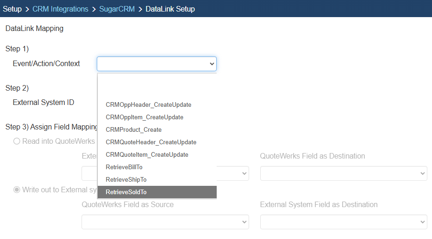Select CRMOppHeader_CreateUpdate from the list
Screen dimensions: 432x239
[x=148, y=105]
